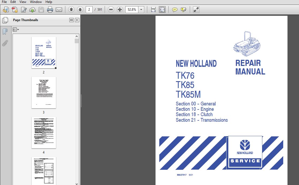Click the 'Page Thumbnails' panel title
299x185 pixels.
tap(25, 20)
